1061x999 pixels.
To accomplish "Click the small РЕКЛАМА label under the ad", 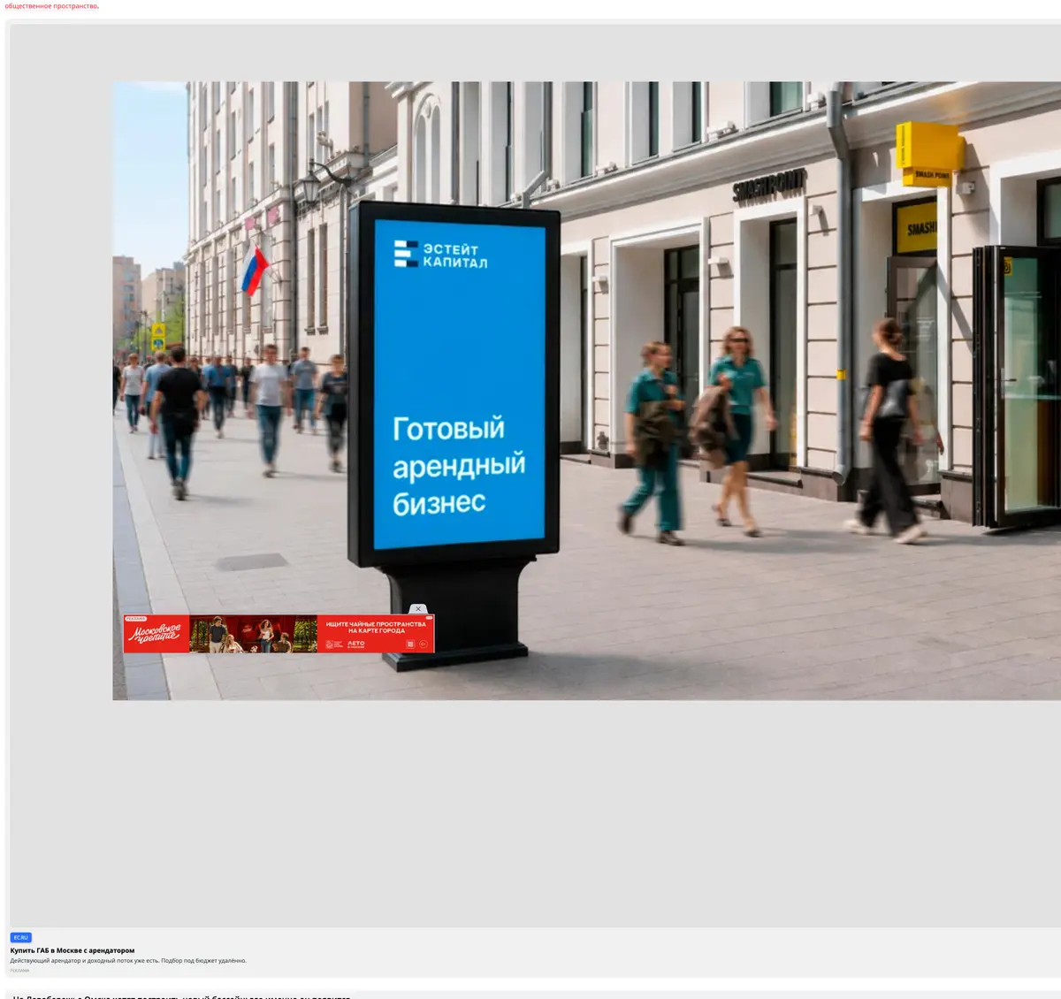I will point(19,970).
